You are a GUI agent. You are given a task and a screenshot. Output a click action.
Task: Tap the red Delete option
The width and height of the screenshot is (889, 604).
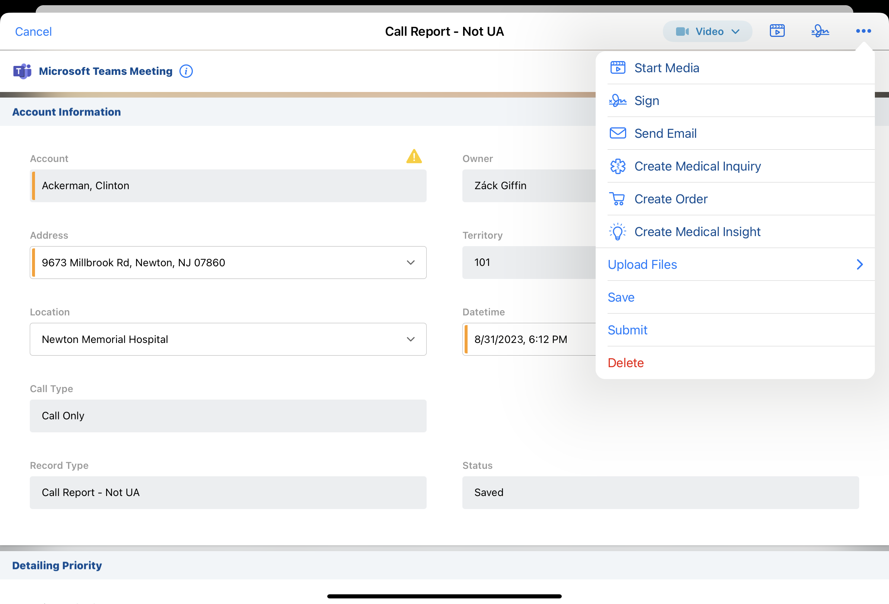click(625, 363)
